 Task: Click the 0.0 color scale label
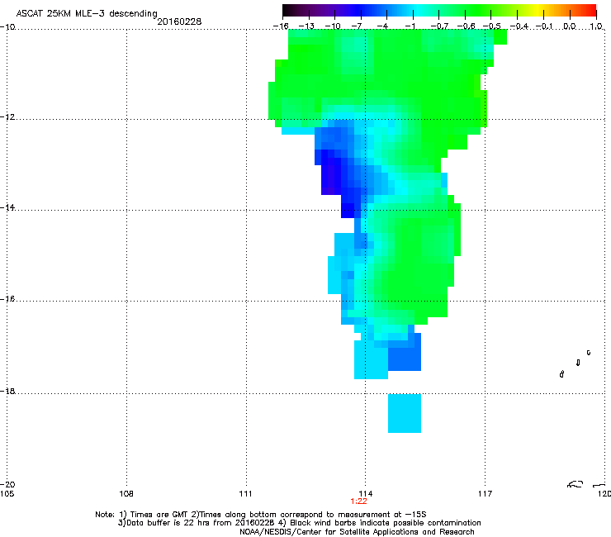(x=570, y=26)
